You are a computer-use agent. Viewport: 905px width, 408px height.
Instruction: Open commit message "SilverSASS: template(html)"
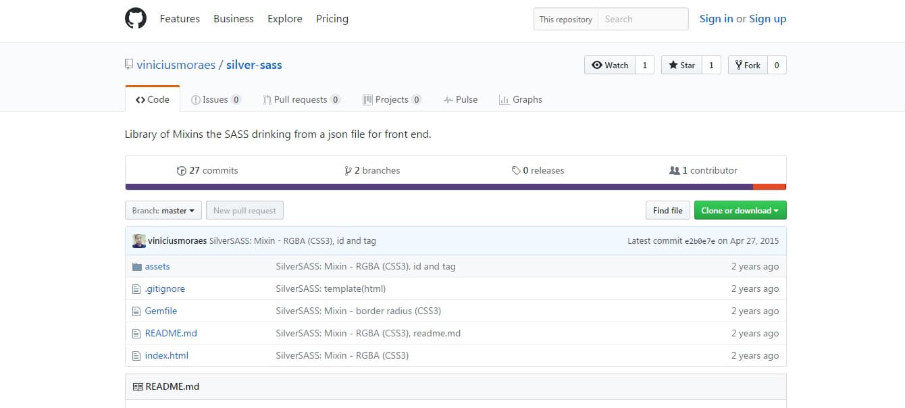coord(331,289)
